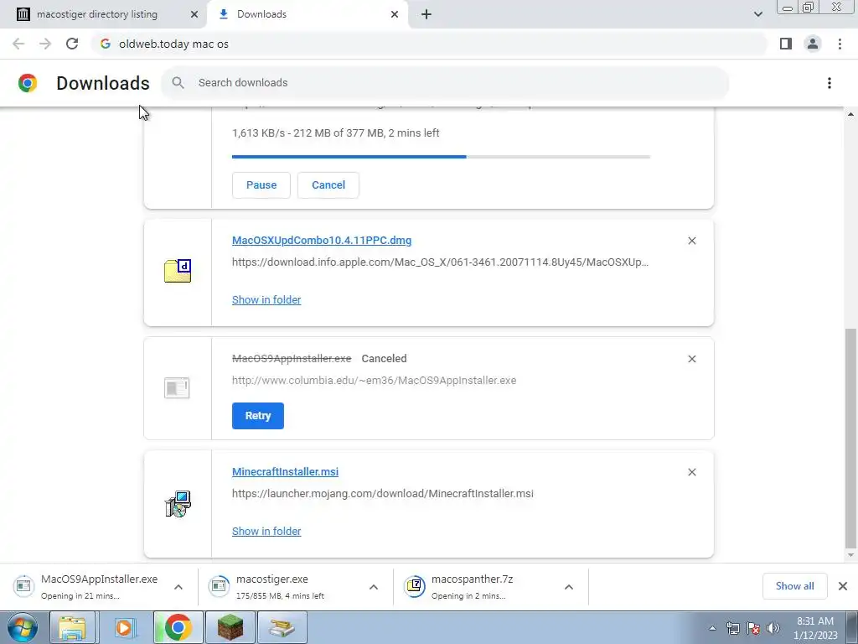Viewport: 858px width, 644px height.
Task: Close the macostiger directory listing tab
Action: click(x=194, y=14)
